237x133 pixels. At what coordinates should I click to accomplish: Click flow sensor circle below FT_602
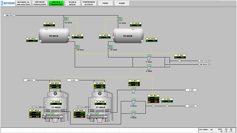click(179, 61)
